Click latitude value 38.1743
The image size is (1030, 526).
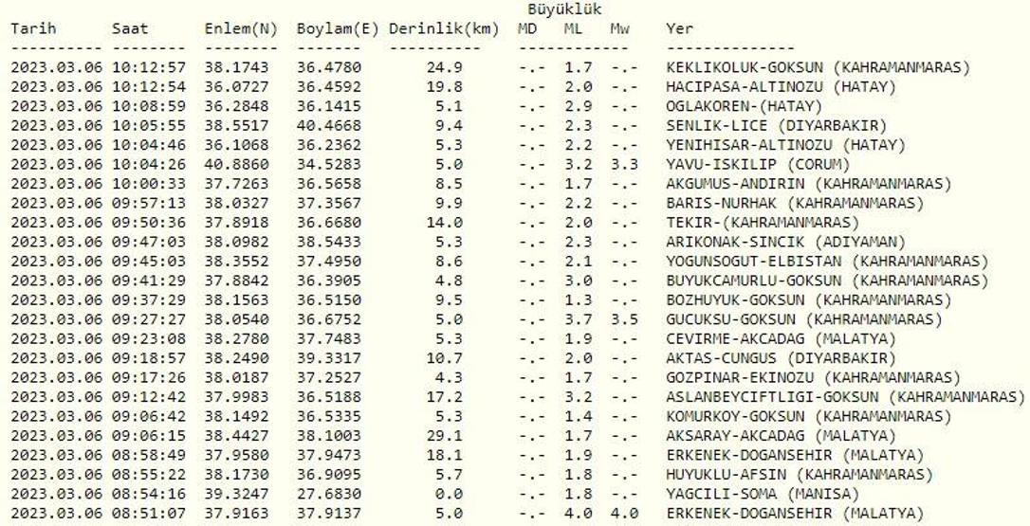tap(236, 67)
